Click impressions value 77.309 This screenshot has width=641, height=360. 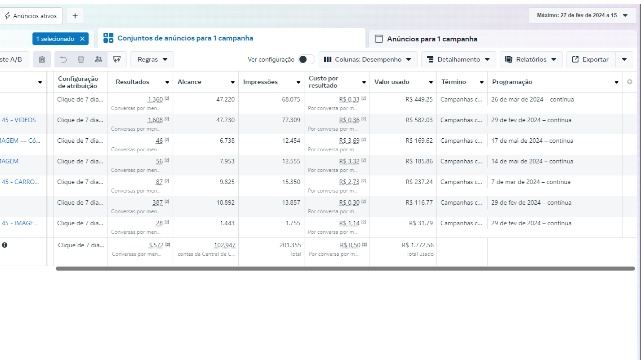click(x=291, y=120)
